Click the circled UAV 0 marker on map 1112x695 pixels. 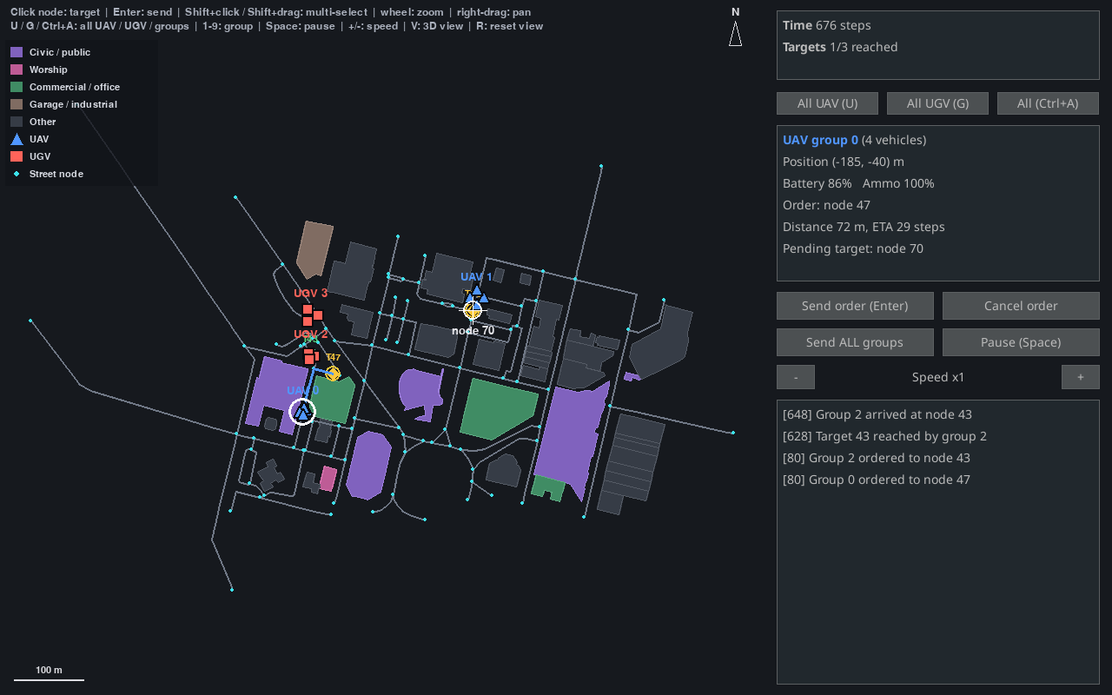(x=302, y=412)
